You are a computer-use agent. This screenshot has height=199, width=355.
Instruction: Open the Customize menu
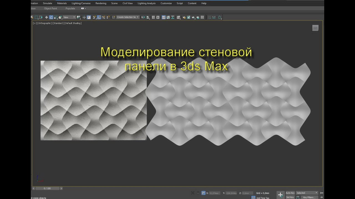(166, 3)
